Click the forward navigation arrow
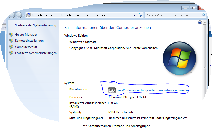Image resolution: width=212 pixels, height=130 pixels. [x=19, y=15]
